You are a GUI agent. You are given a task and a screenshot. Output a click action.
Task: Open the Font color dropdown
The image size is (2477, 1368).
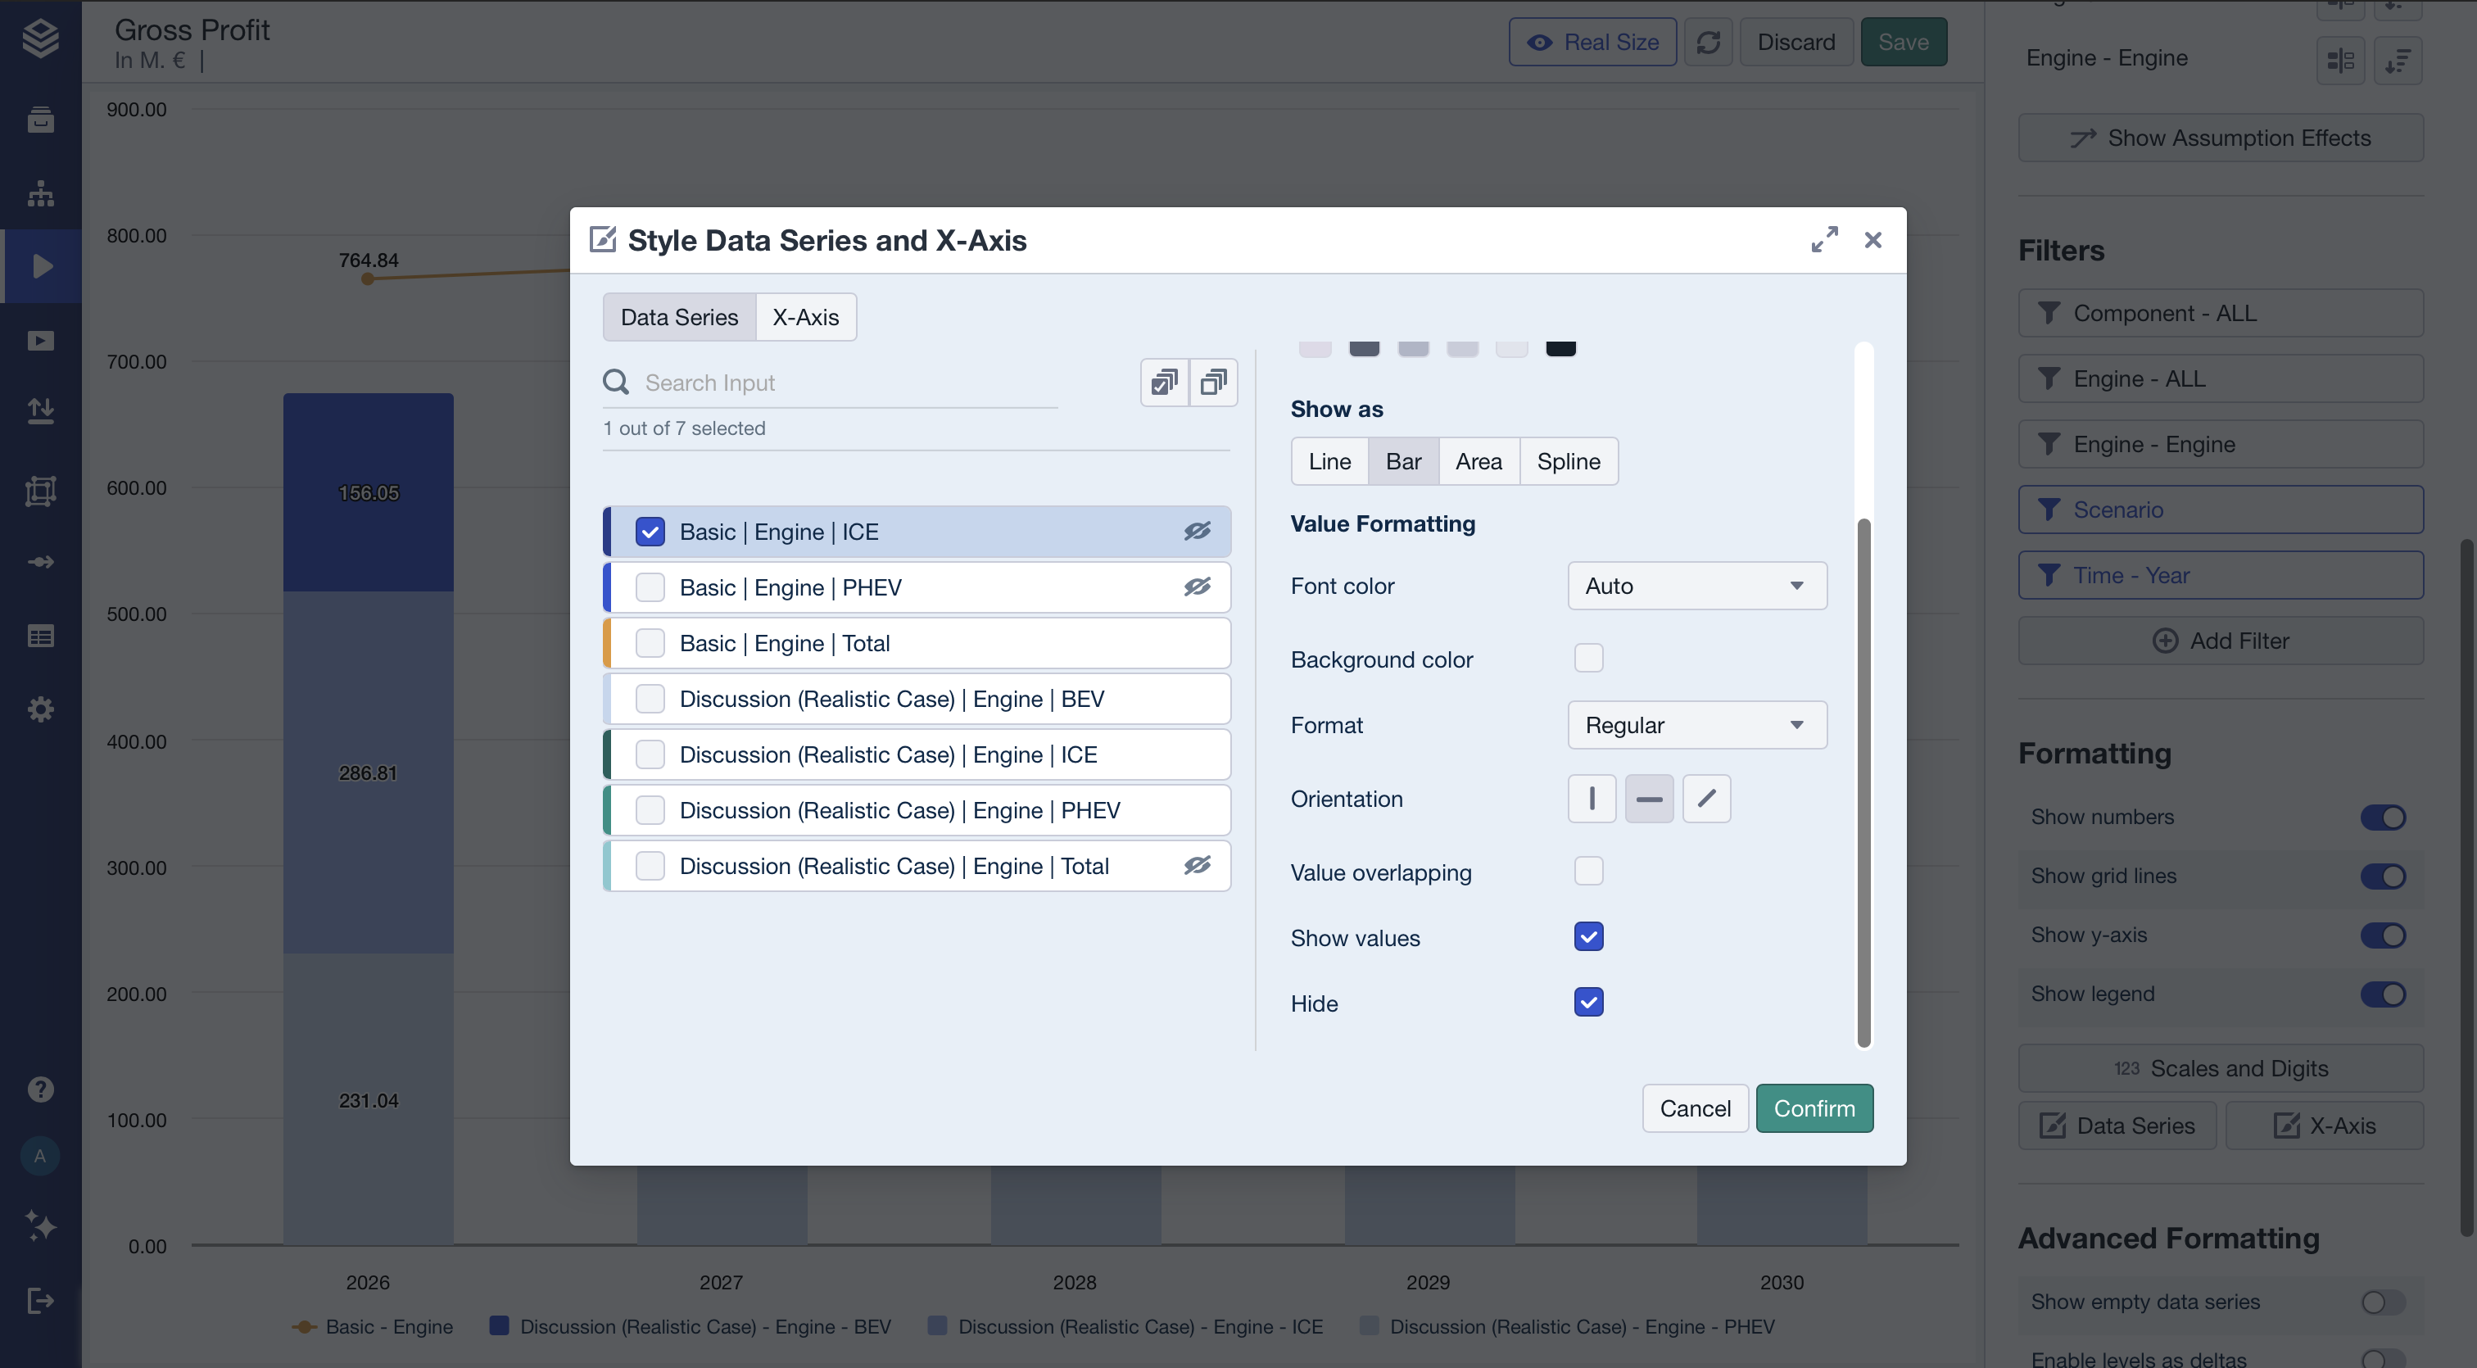pyautogui.click(x=1696, y=586)
